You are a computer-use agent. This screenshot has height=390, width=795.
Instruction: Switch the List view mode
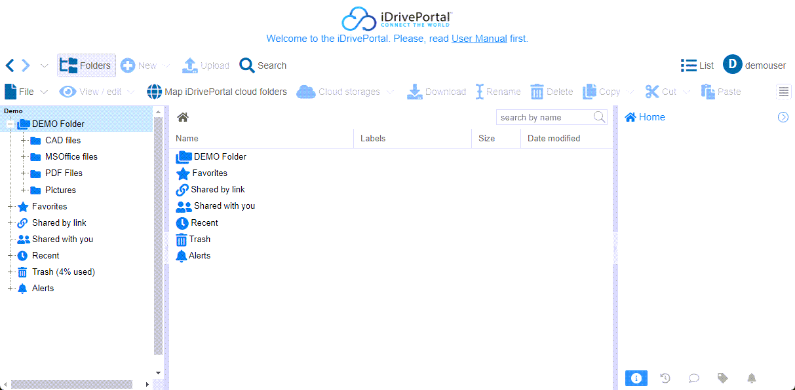click(697, 65)
